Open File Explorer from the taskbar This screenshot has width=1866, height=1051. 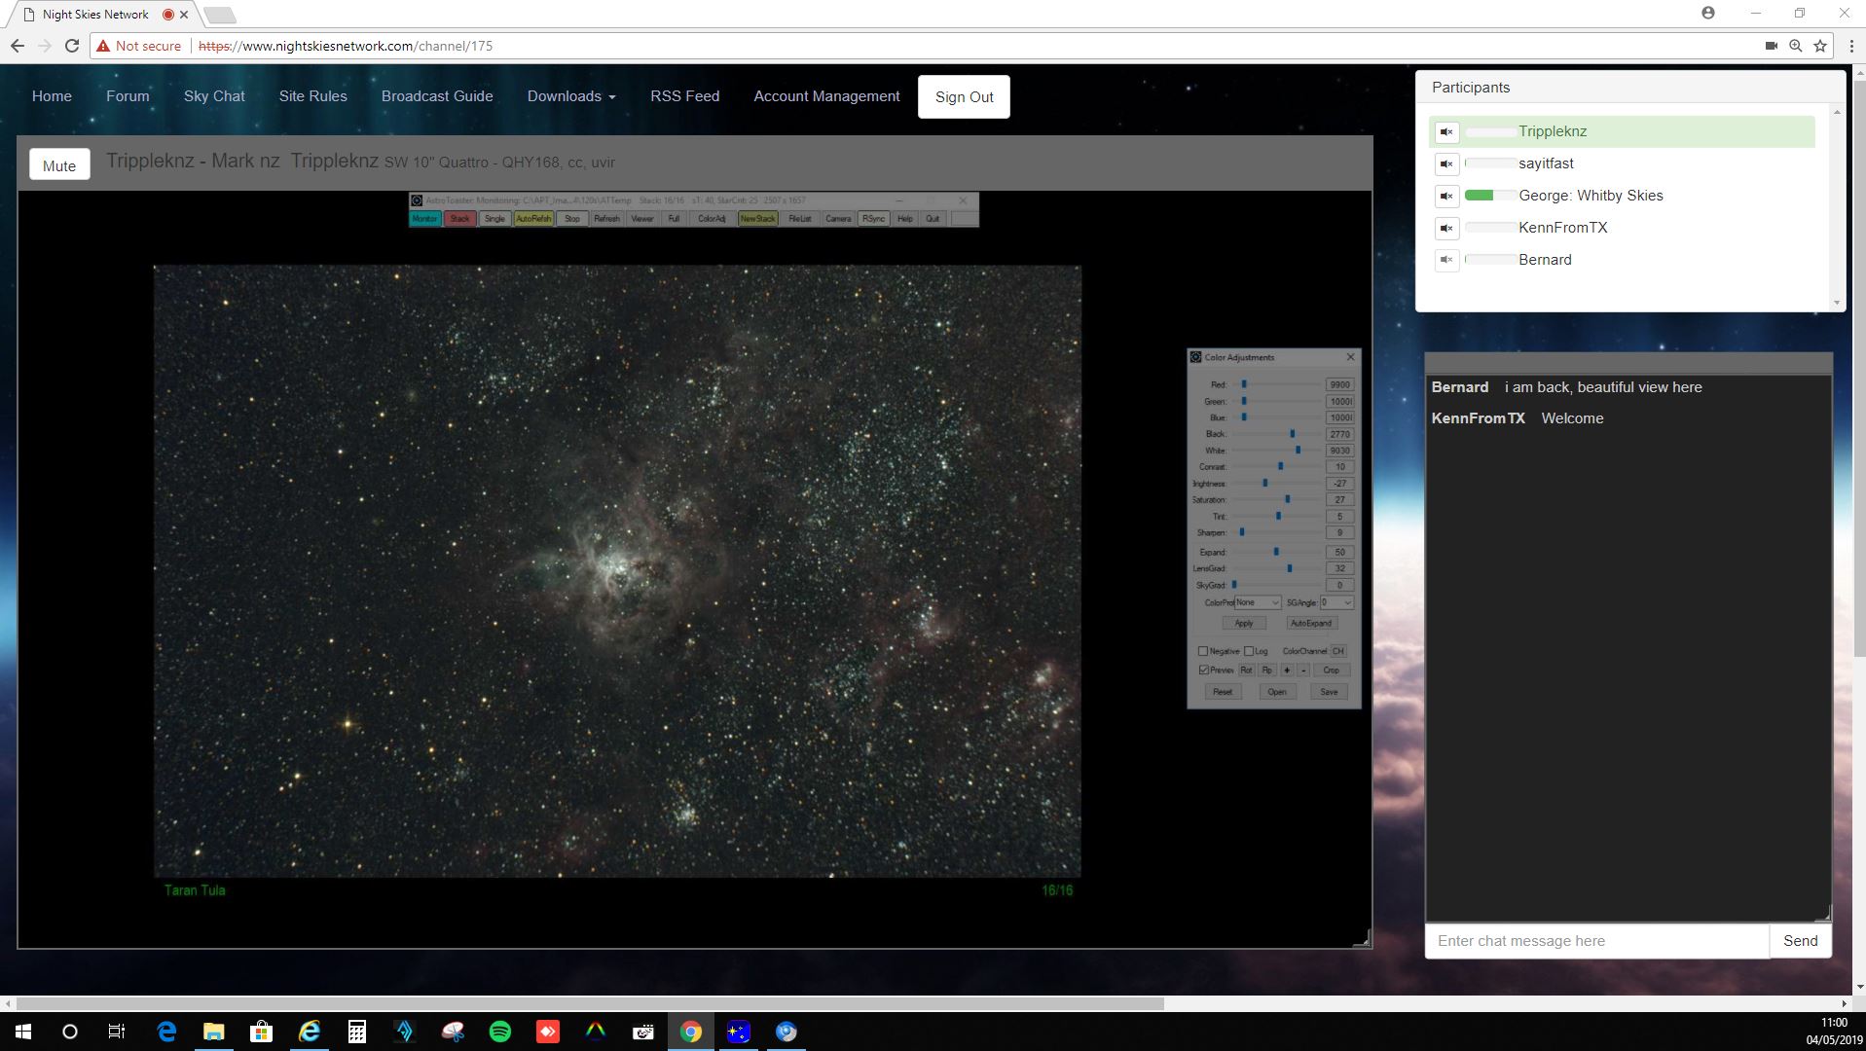pos(213,1032)
